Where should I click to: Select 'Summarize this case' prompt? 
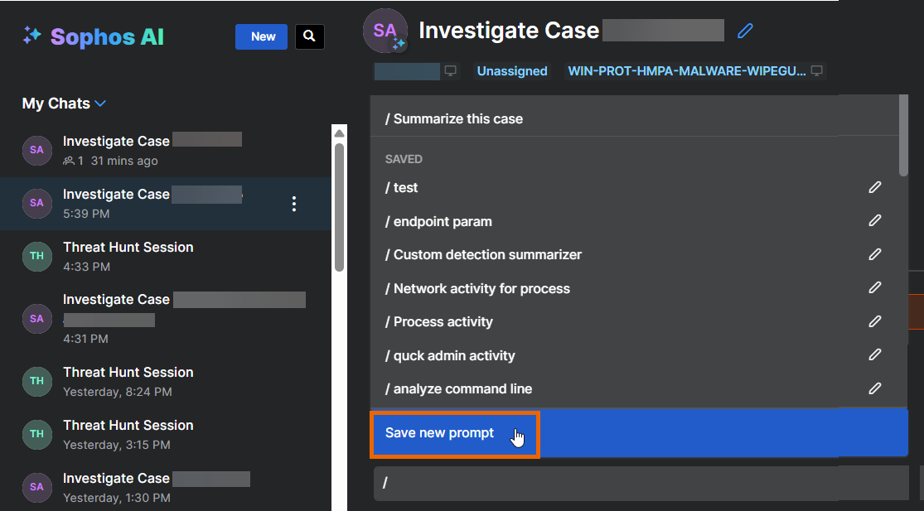point(454,118)
